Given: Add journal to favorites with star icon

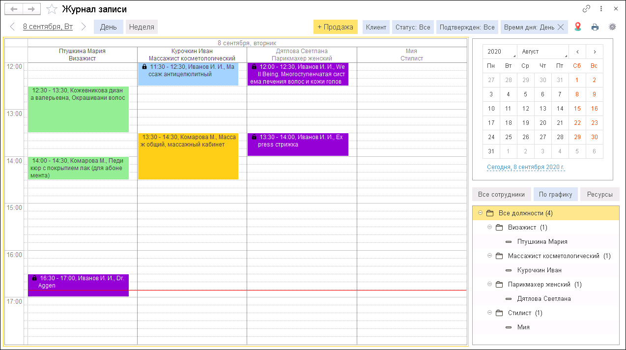Looking at the screenshot, I should 52,9.
